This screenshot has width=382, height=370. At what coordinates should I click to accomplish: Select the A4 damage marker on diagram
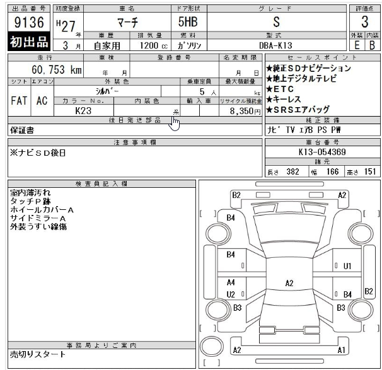(x=231, y=283)
